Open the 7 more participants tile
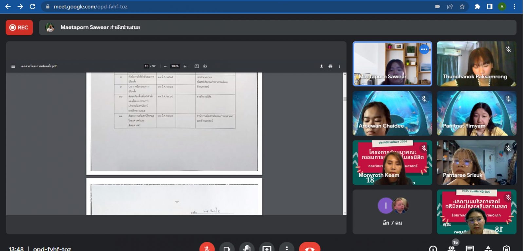524x251 pixels. (392, 212)
